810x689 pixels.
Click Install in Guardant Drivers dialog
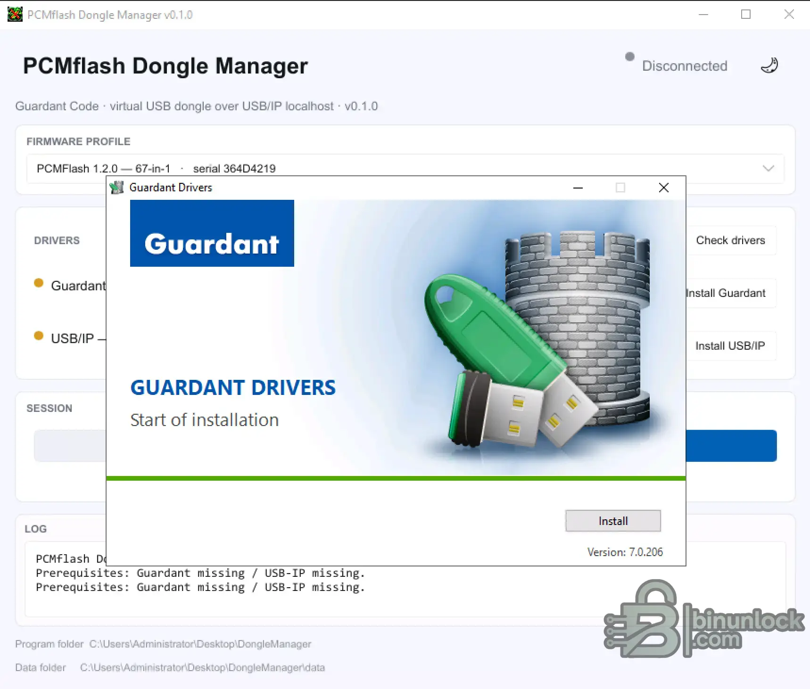[613, 521]
